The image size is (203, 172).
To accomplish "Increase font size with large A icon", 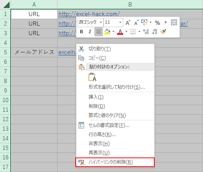I will coord(128,23).
